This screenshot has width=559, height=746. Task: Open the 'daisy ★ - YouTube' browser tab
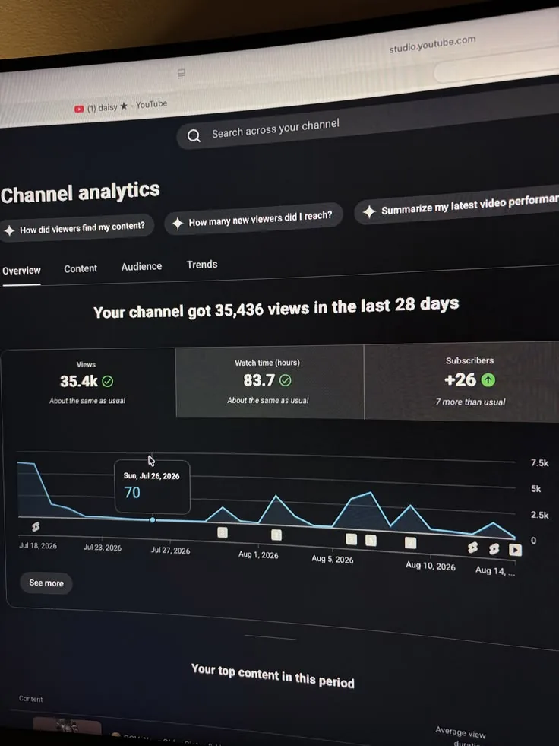coord(121,106)
